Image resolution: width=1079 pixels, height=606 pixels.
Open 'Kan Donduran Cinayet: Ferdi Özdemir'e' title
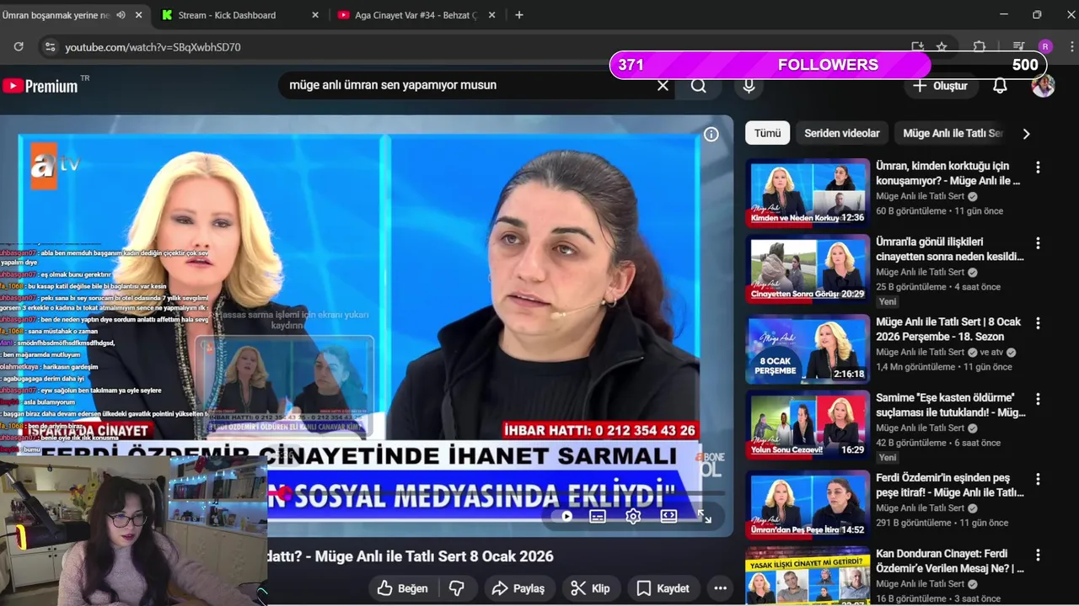click(x=950, y=561)
